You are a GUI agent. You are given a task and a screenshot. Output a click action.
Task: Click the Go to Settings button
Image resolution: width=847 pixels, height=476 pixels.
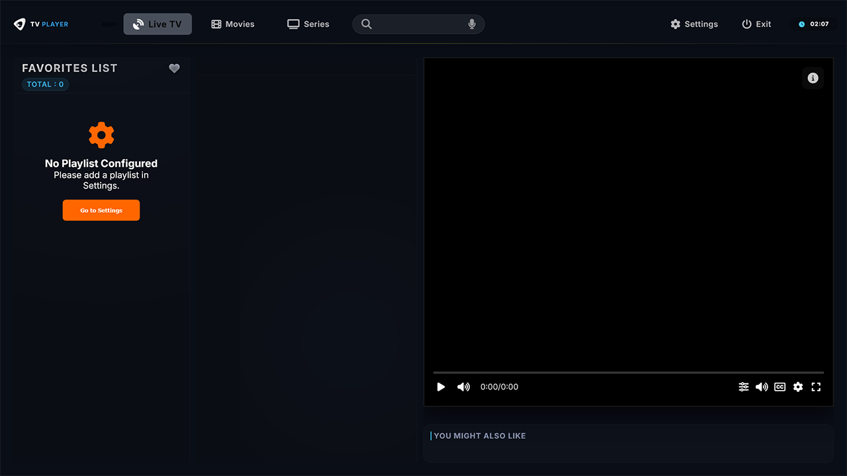(101, 210)
